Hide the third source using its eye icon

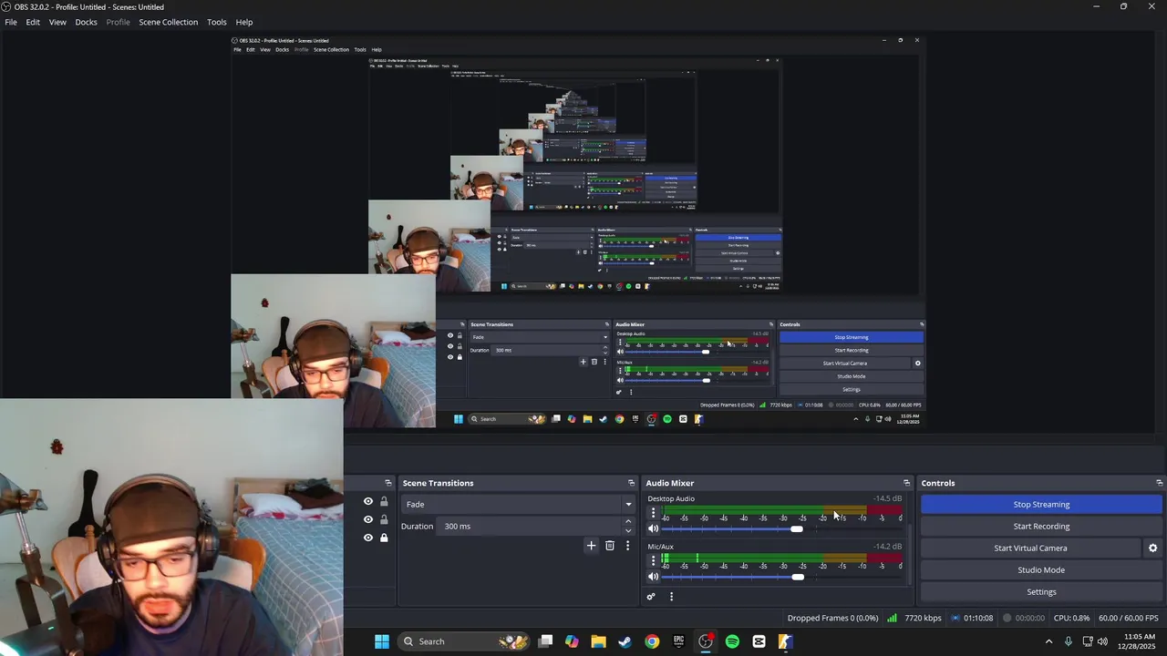pos(368,538)
